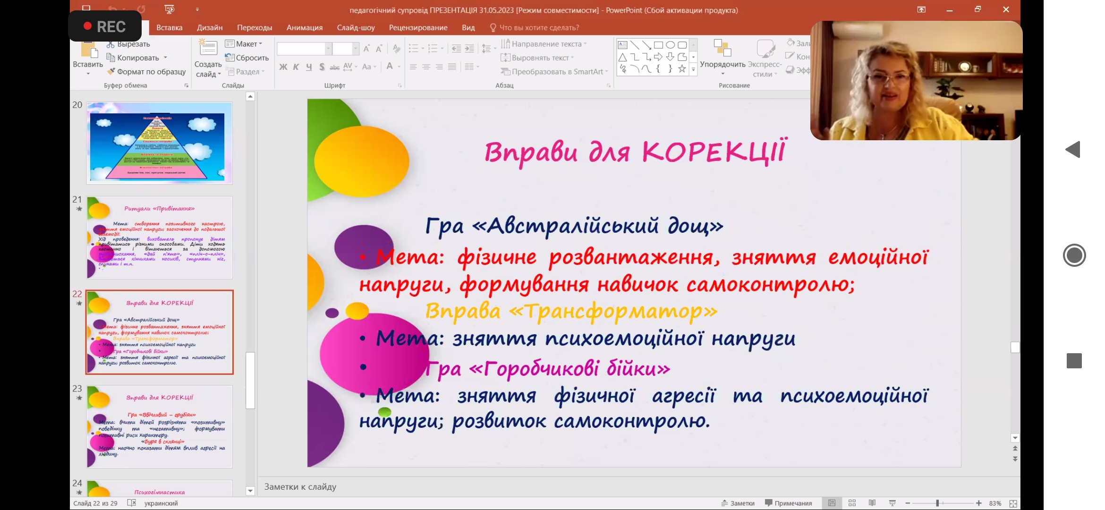
Task: Open the Переходы tab
Action: pos(255,28)
